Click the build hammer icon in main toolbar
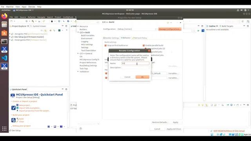Screen dimensions: 251x141 point(33,21)
